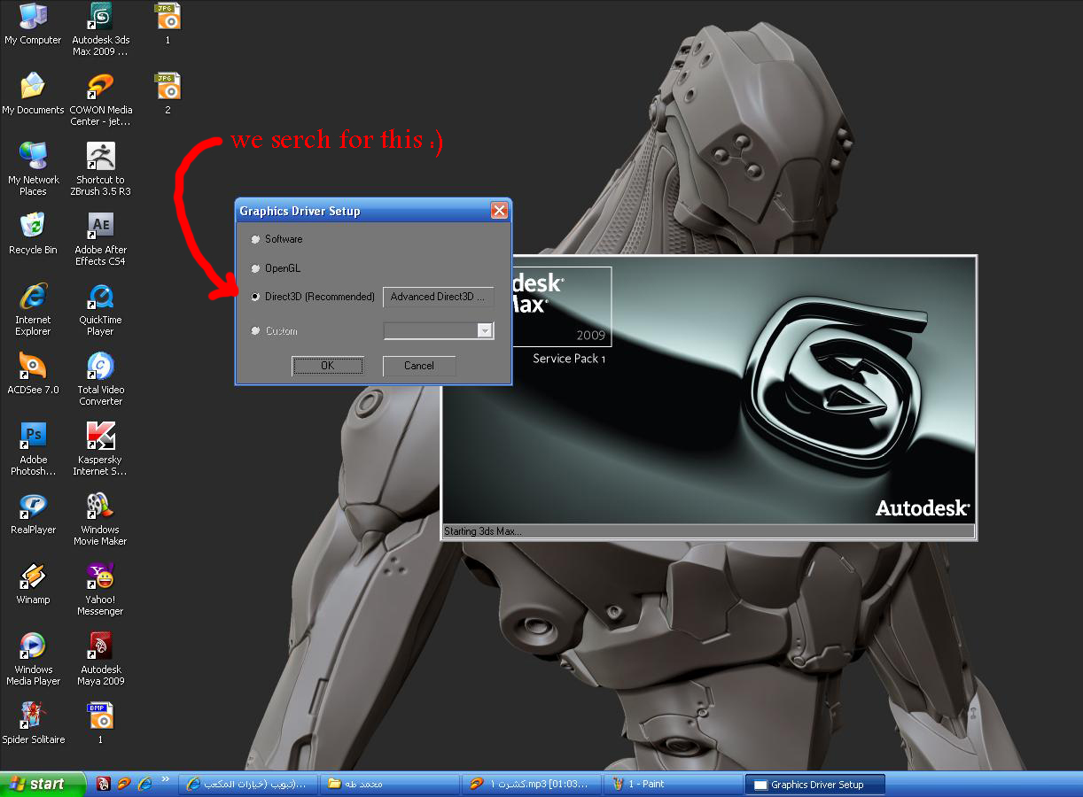Click the Advanced Direct3D button
The width and height of the screenshot is (1083, 797).
click(438, 298)
